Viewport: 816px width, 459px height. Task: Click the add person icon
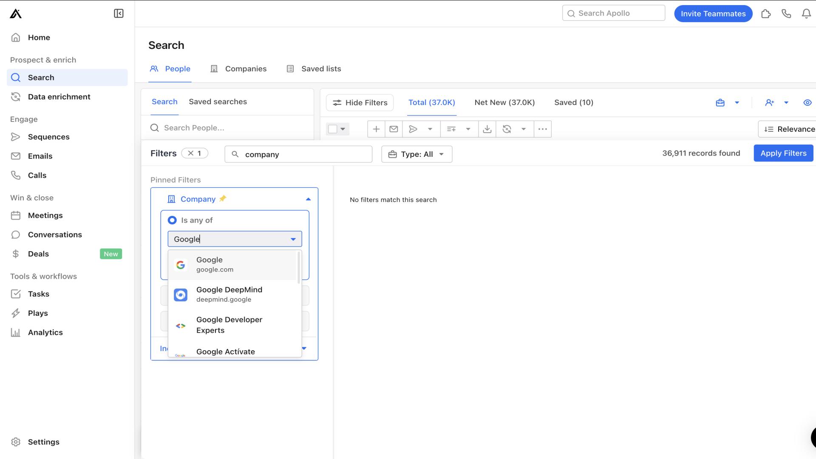pyautogui.click(x=770, y=103)
